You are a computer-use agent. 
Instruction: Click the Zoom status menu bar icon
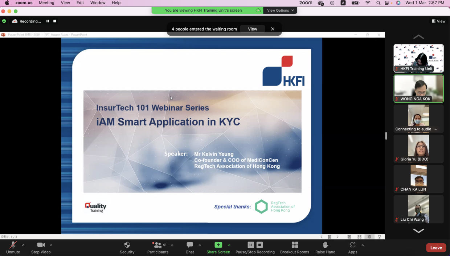pyautogui.click(x=306, y=3)
